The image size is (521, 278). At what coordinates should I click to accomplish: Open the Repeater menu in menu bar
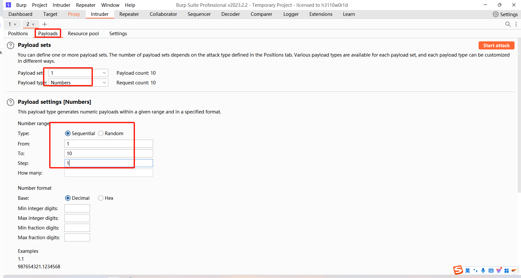(x=86, y=5)
